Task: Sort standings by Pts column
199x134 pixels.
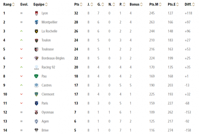Action: [x=81, y=4]
